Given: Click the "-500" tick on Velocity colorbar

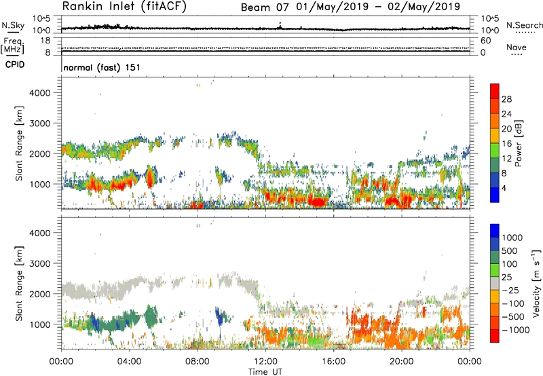Looking at the screenshot, I should pyautogui.click(x=513, y=316).
